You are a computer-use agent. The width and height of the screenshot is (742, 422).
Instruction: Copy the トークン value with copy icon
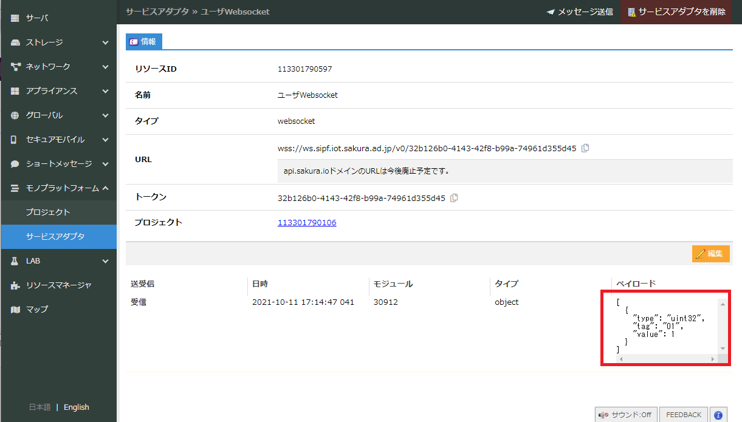point(454,198)
